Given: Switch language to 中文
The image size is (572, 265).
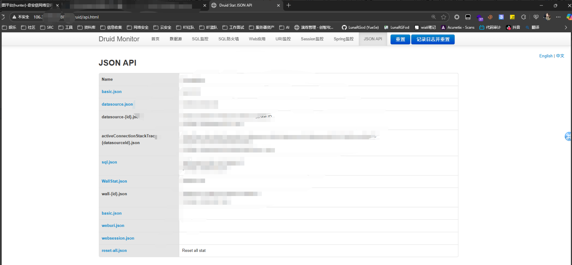Looking at the screenshot, I should tap(560, 56).
